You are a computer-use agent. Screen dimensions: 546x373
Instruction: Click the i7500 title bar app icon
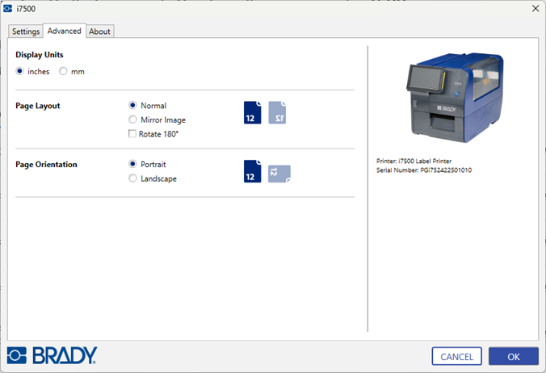click(7, 9)
